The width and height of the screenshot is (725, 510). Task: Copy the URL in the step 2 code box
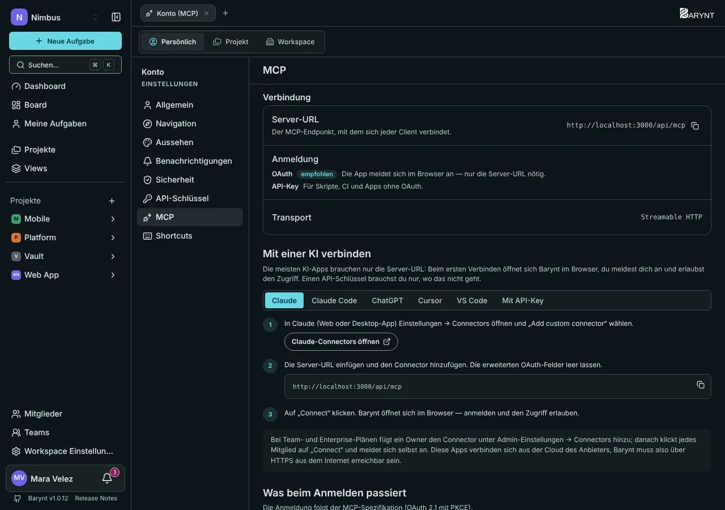[x=701, y=385]
